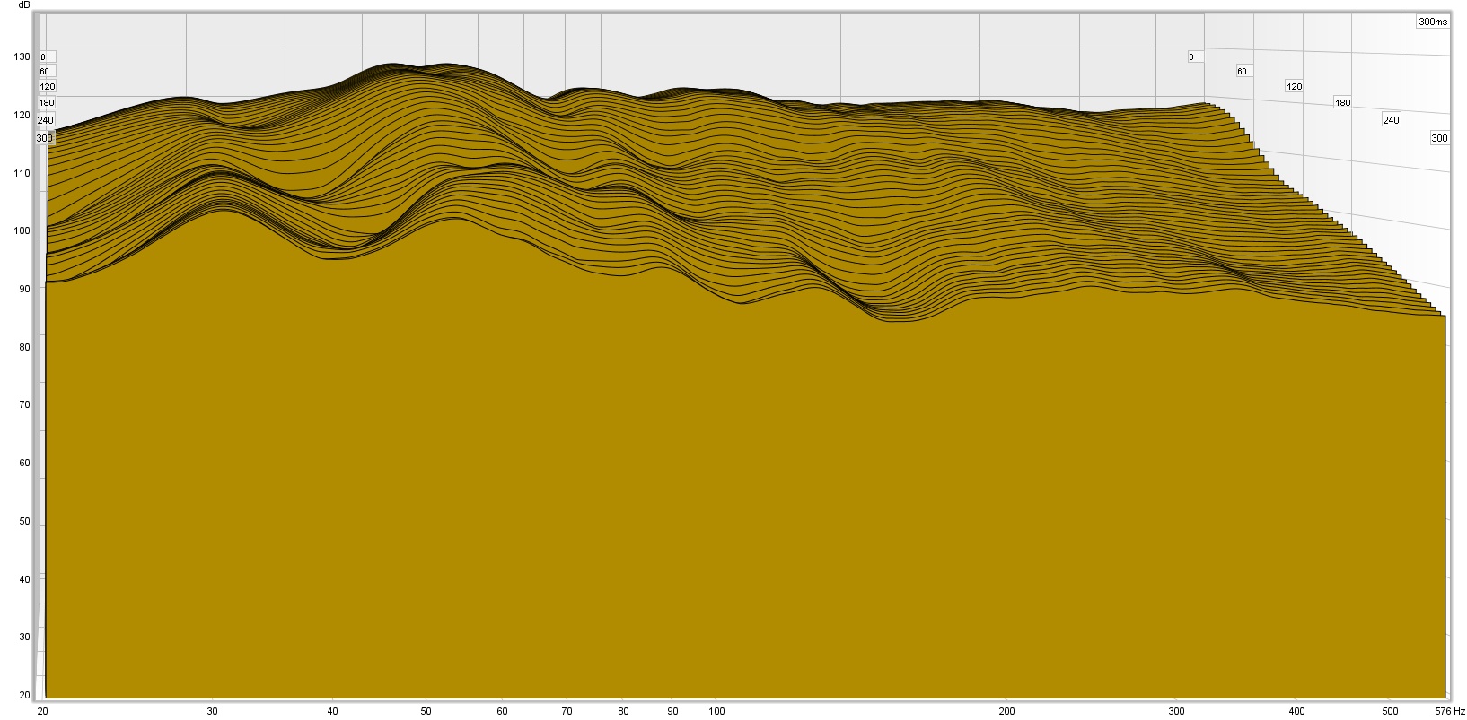Select the 50 Hz tick on frequency axis
The width and height of the screenshot is (1467, 720).
tap(426, 711)
